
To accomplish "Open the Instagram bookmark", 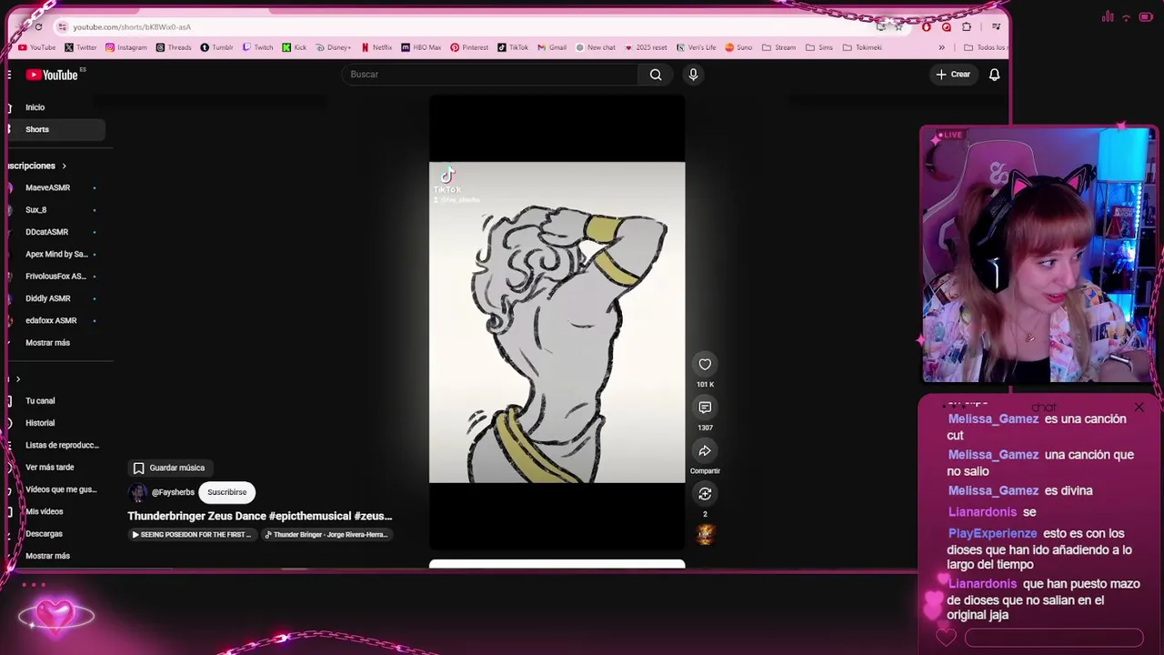I will pyautogui.click(x=126, y=47).
